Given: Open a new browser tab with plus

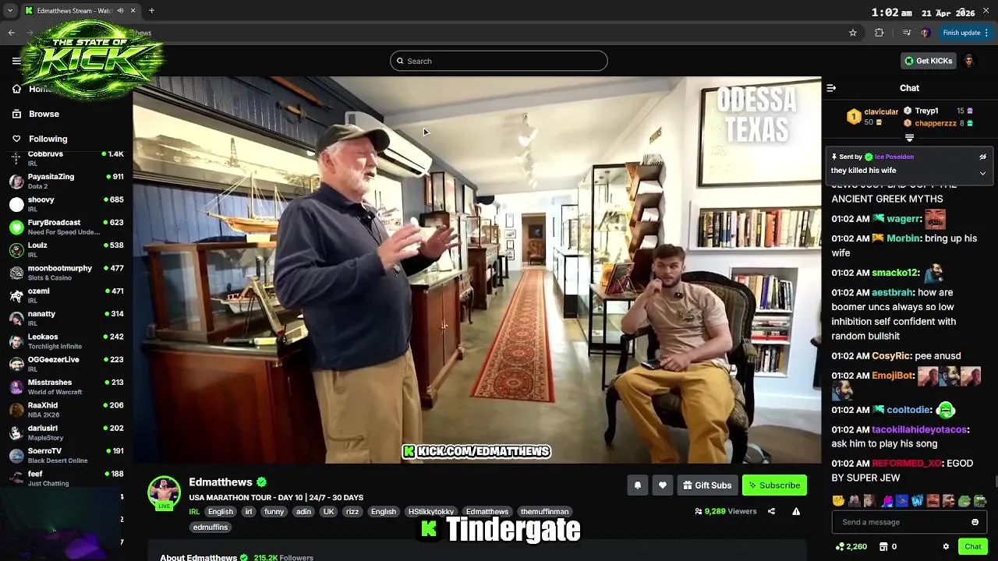Looking at the screenshot, I should point(151,11).
